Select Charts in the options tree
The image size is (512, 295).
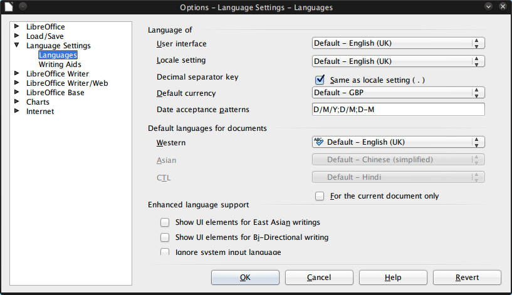[38, 102]
